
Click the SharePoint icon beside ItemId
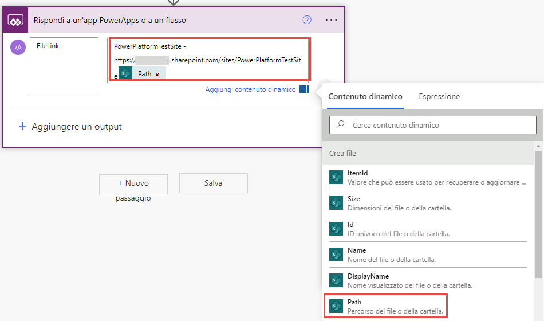tap(336, 178)
